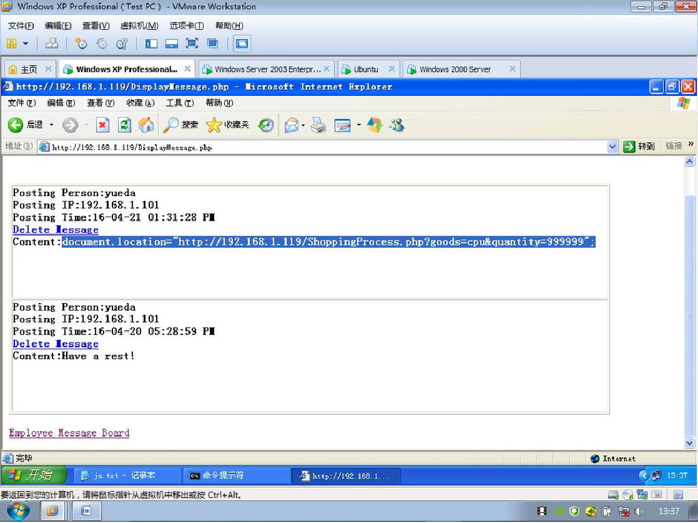Click Delete Message link for 05:28:59 post
The height and width of the screenshot is (523, 698).
point(56,344)
